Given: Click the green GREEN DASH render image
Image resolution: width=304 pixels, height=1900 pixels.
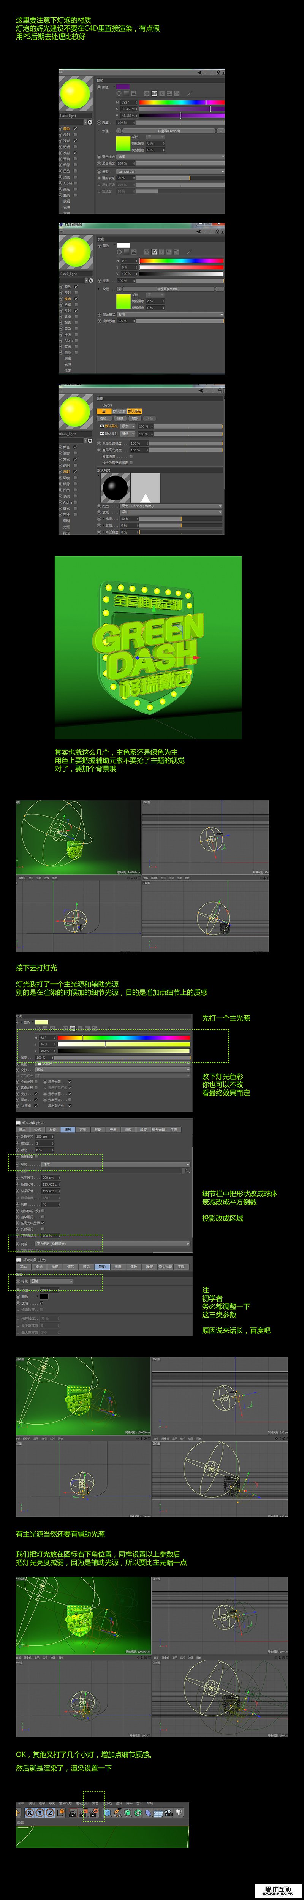Looking at the screenshot, I should click(x=147, y=648).
